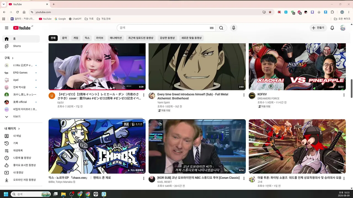
Task: Expand the 더보기 subscriptions list
Action: coord(21,117)
